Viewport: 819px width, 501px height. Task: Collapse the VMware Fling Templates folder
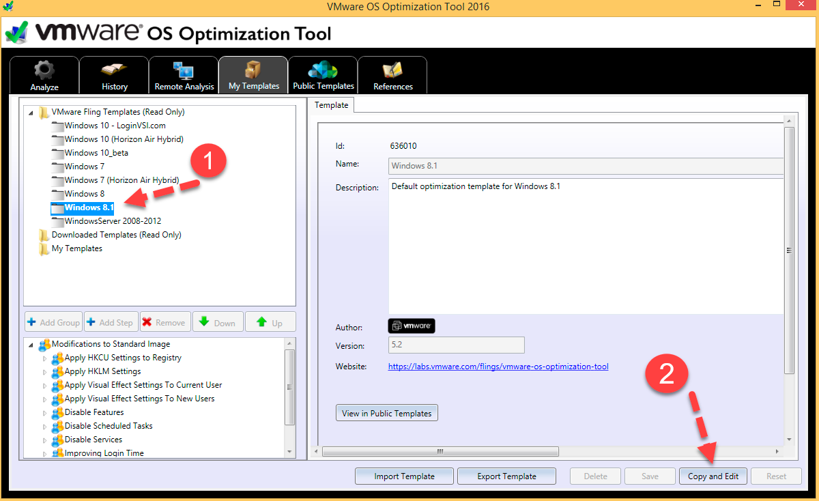tap(30, 113)
